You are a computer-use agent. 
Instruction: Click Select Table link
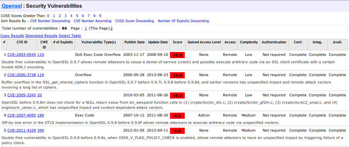[70, 36]
